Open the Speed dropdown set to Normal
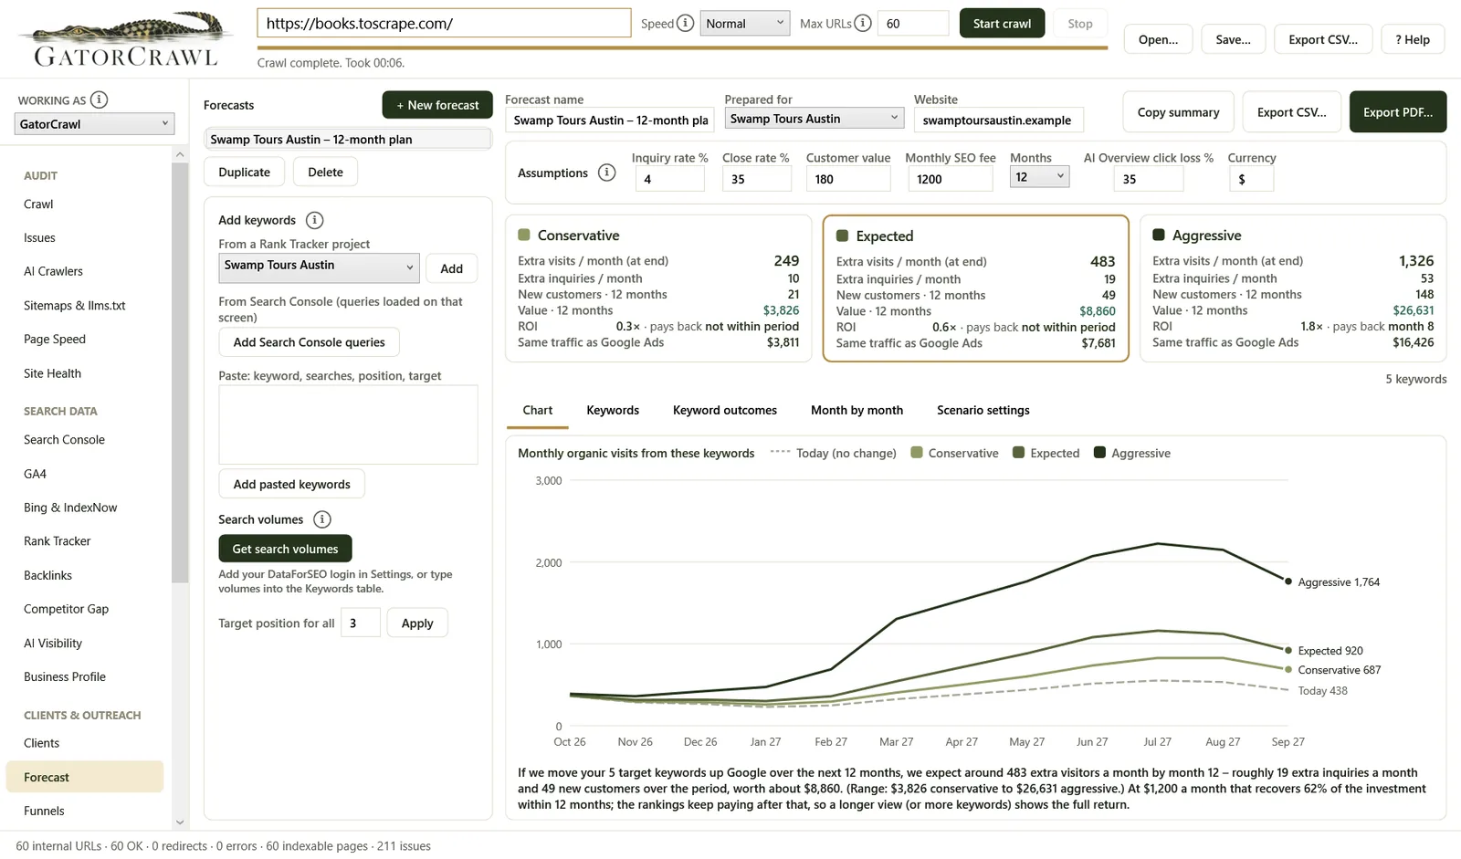Image resolution: width=1461 pixels, height=859 pixels. (x=744, y=24)
